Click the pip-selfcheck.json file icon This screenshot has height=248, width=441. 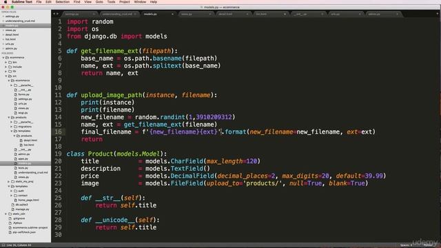[10, 232]
